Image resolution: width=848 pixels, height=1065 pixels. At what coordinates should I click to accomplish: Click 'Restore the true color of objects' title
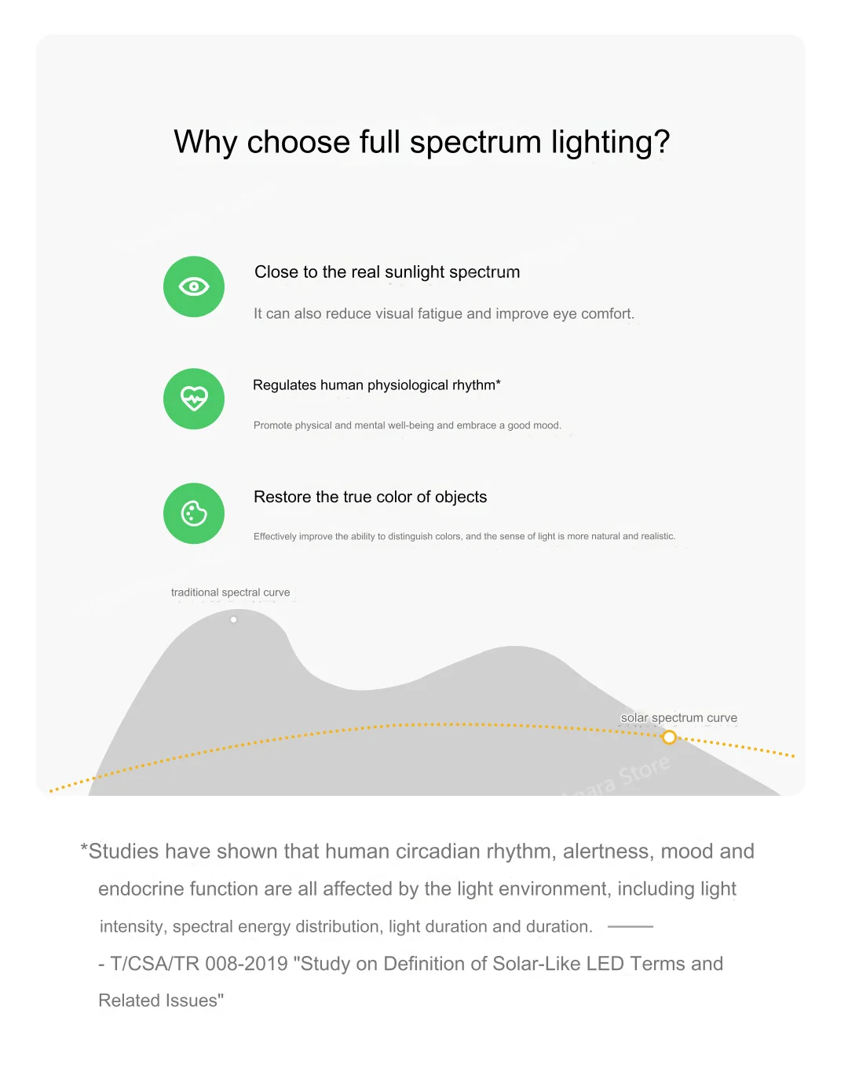coord(371,497)
